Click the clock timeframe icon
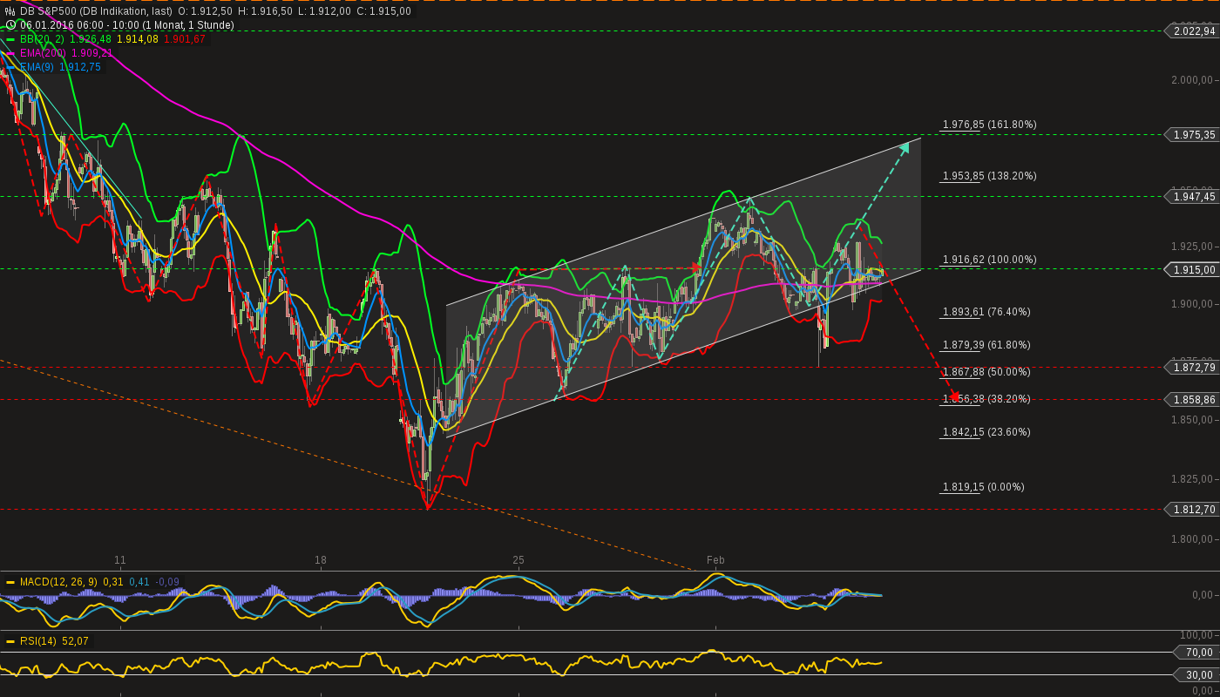The width and height of the screenshot is (1220, 697). click(x=10, y=24)
